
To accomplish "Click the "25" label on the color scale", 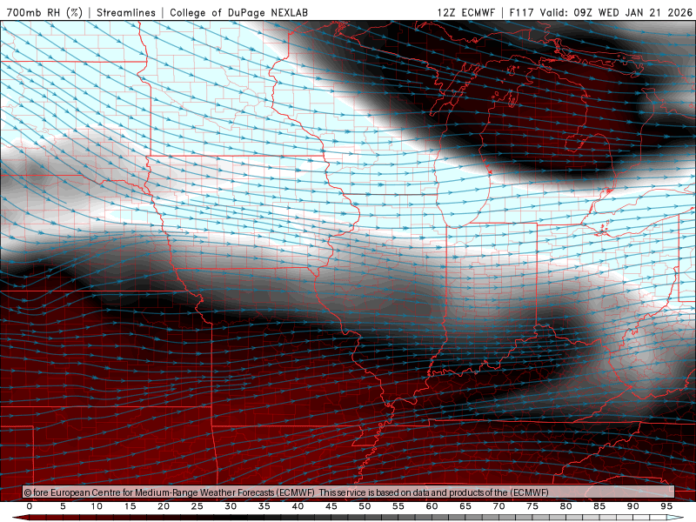I will (197, 506).
